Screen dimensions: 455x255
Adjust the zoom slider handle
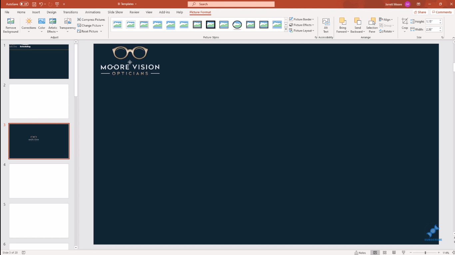425,253
